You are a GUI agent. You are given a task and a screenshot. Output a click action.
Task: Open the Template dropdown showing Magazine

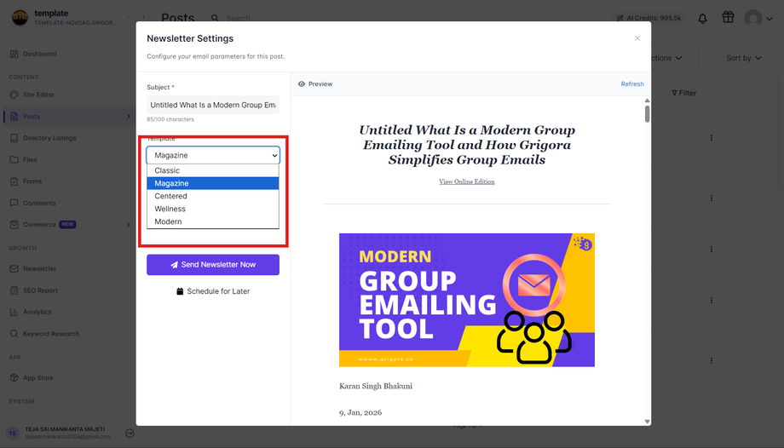213,156
